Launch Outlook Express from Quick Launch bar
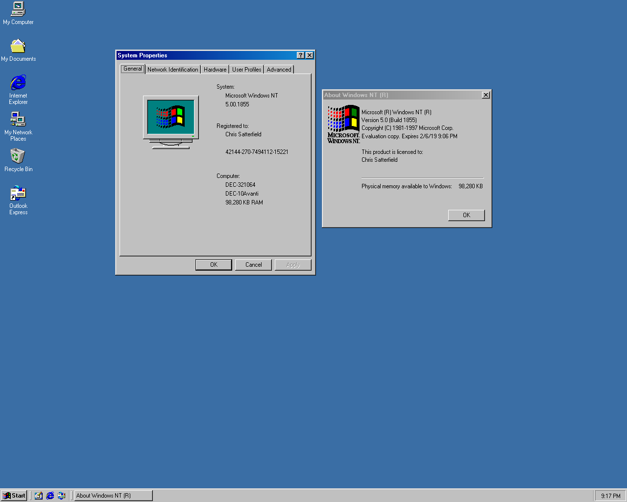Viewport: 627px width, 502px height. pyautogui.click(x=61, y=496)
